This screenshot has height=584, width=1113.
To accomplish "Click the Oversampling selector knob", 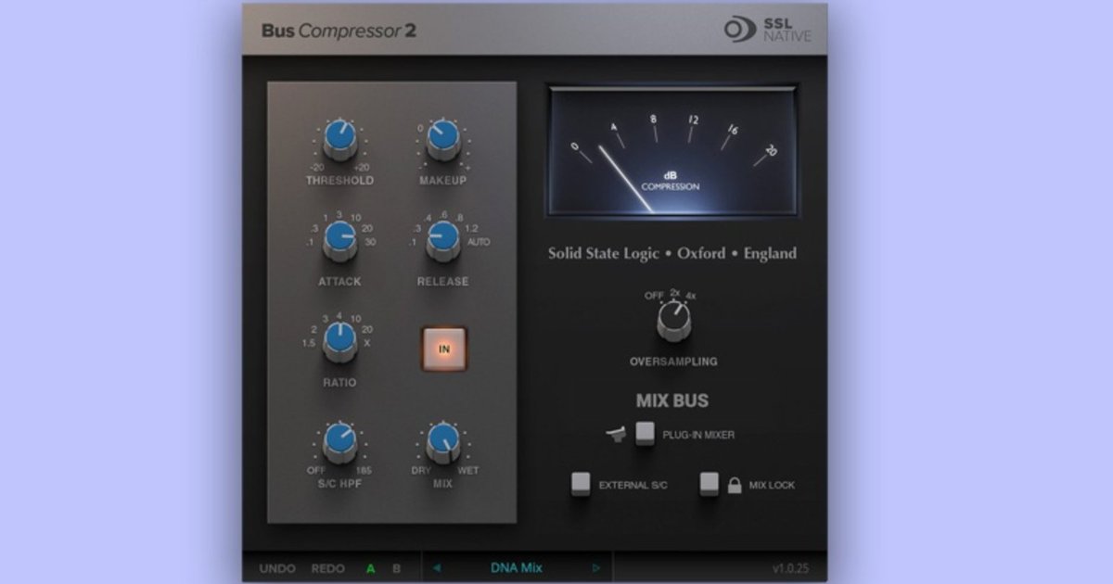I will [673, 322].
